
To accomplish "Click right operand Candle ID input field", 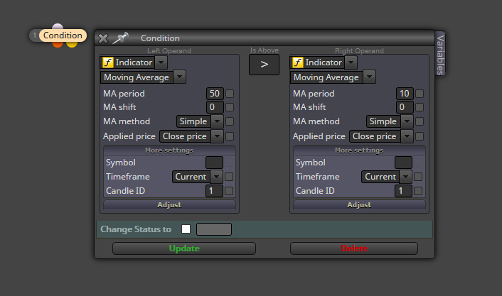I will click(x=403, y=191).
